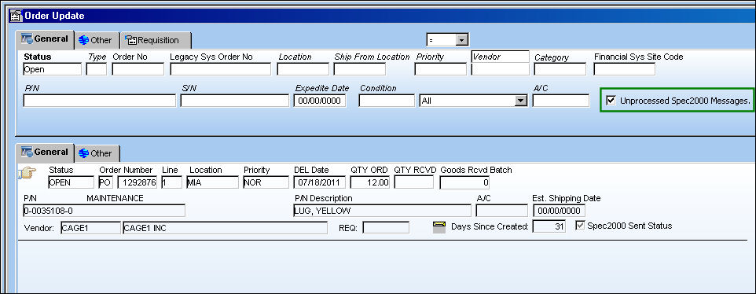Select the lower General tab
Screen dimensions: 756x294
pyautogui.click(x=45, y=153)
